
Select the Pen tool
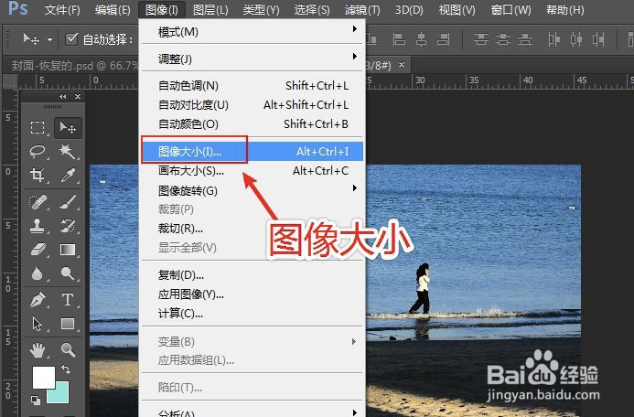point(38,300)
